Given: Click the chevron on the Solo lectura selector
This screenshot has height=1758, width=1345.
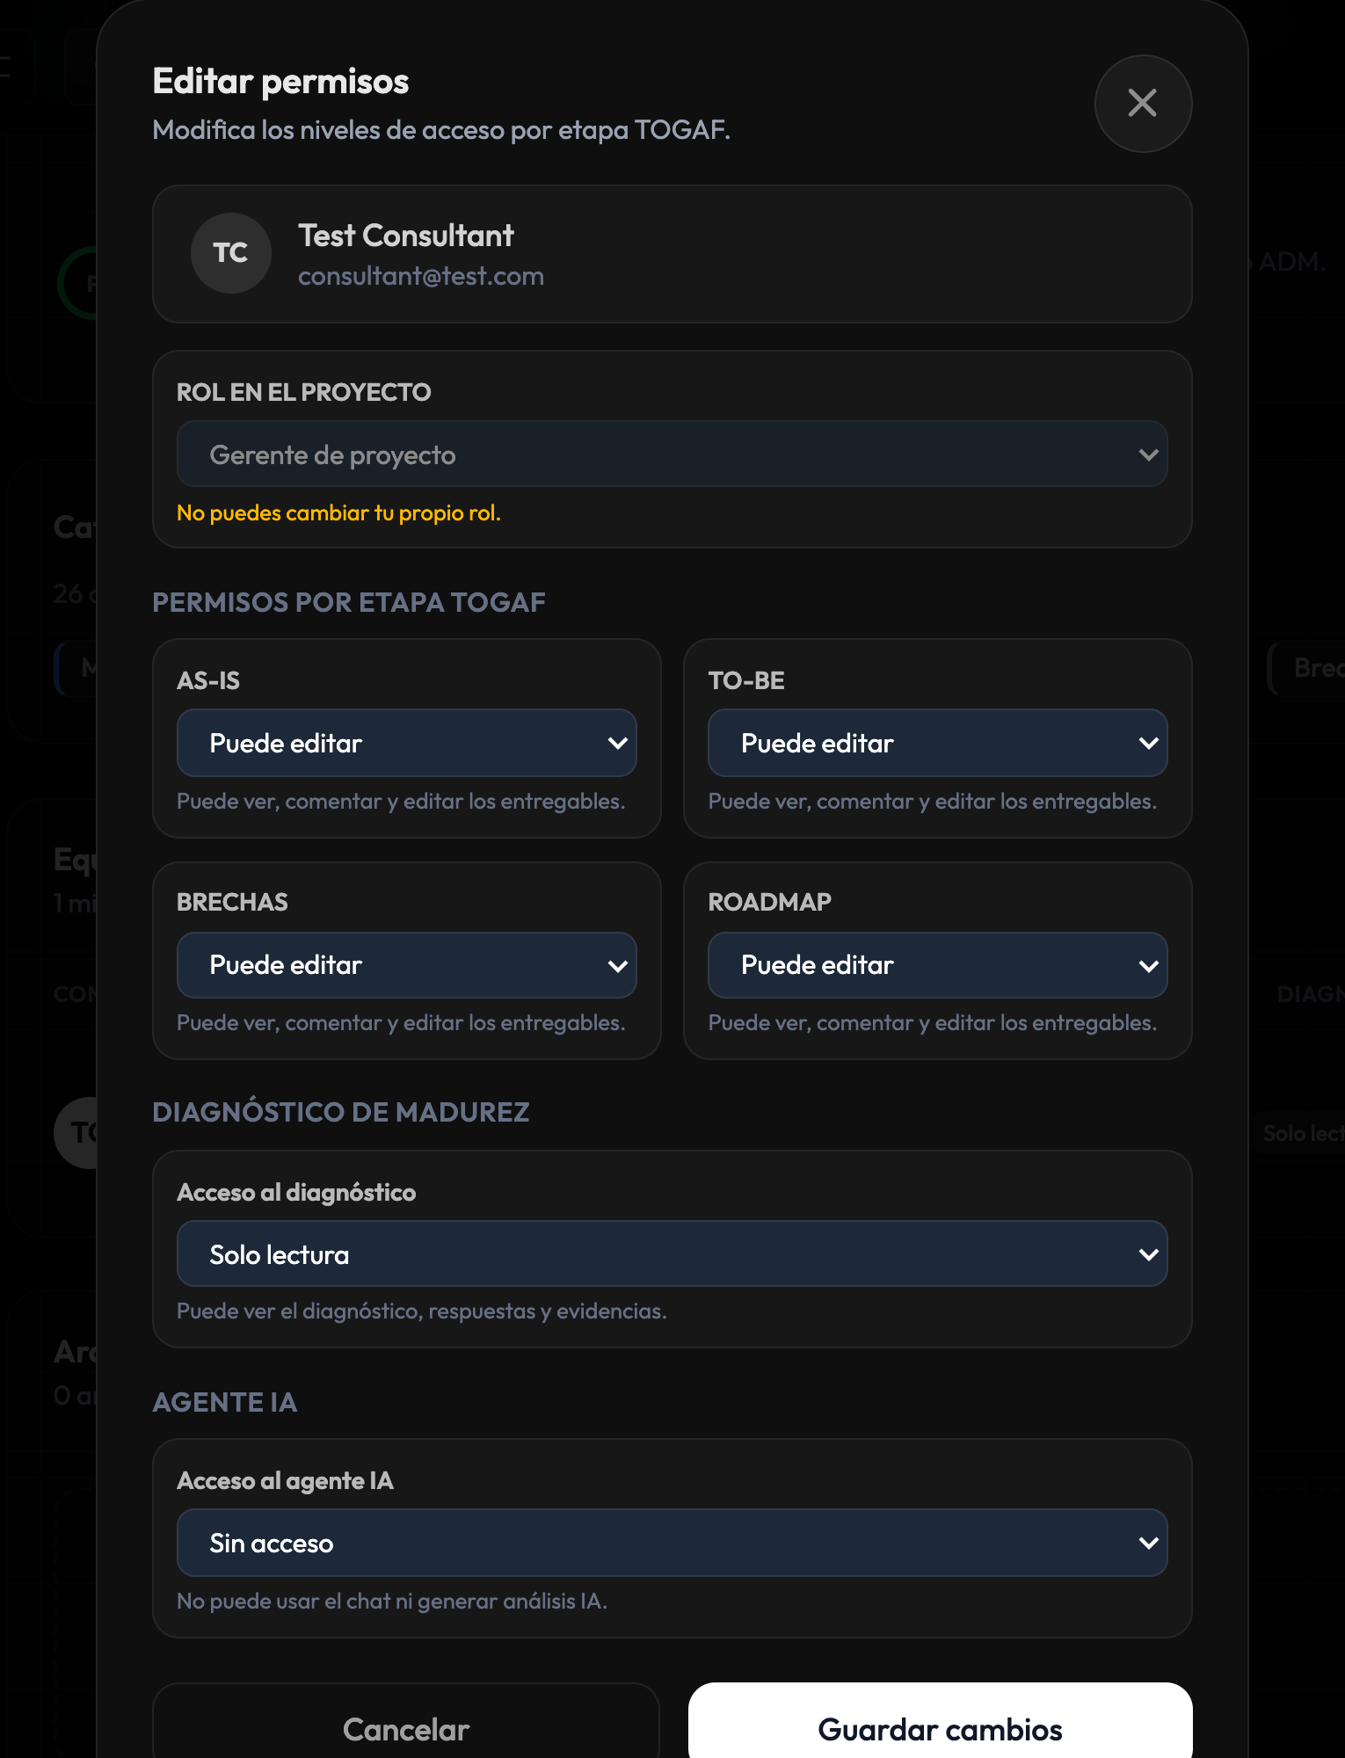Looking at the screenshot, I should pyautogui.click(x=1148, y=1254).
